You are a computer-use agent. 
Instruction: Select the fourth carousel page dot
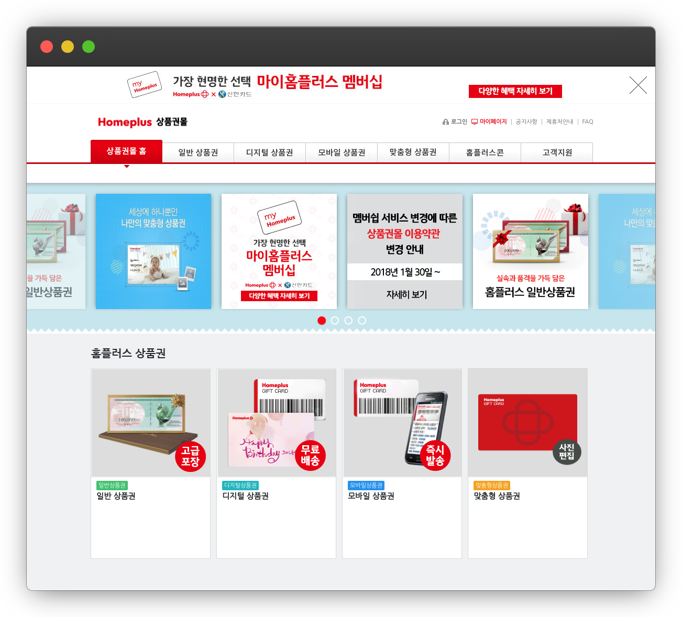point(362,321)
